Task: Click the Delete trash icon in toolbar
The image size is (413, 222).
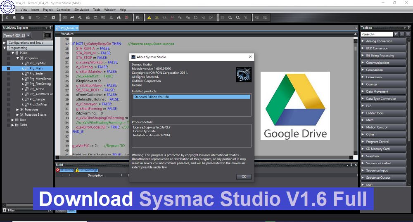Action: 30,17
